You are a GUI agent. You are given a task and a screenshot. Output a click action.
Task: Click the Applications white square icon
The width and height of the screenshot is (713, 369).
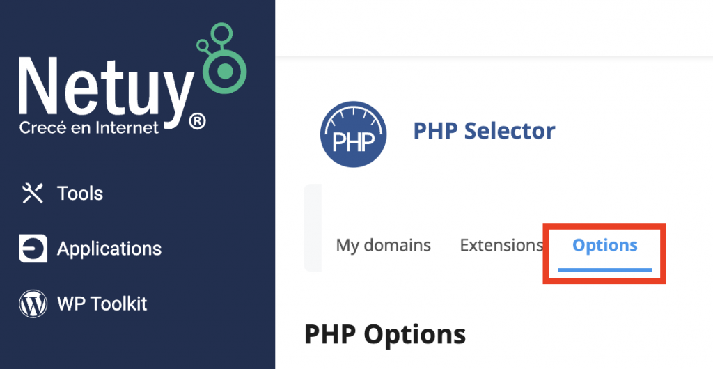tap(33, 249)
